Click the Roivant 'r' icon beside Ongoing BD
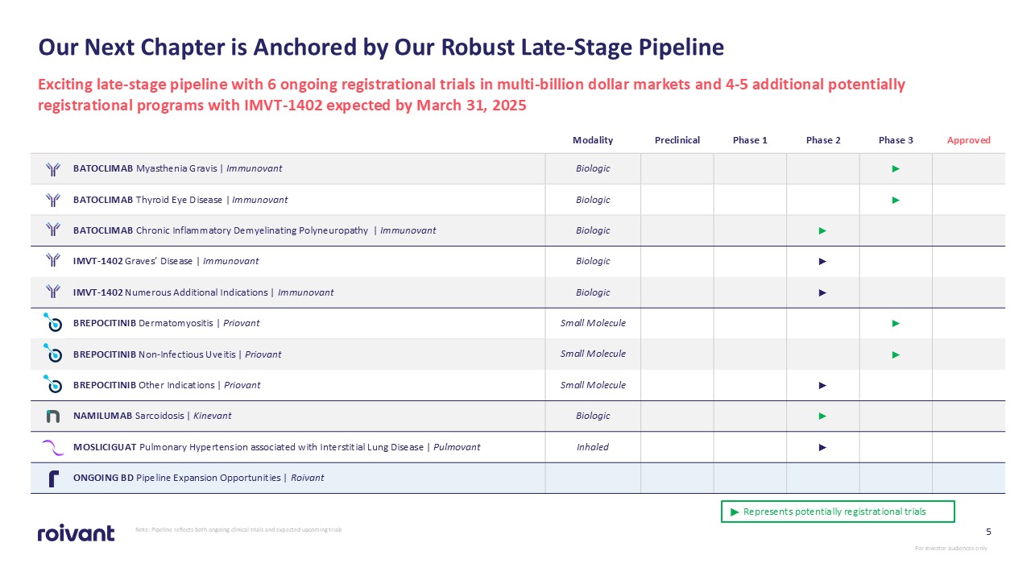 coord(53,478)
